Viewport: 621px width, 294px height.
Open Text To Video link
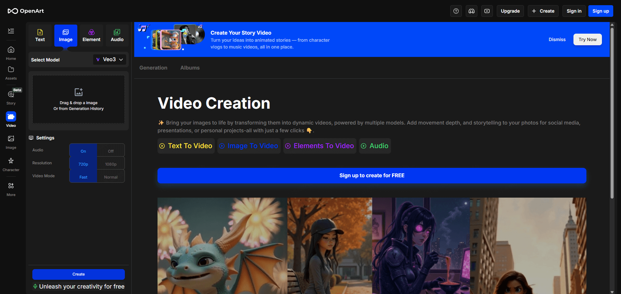[x=186, y=146]
